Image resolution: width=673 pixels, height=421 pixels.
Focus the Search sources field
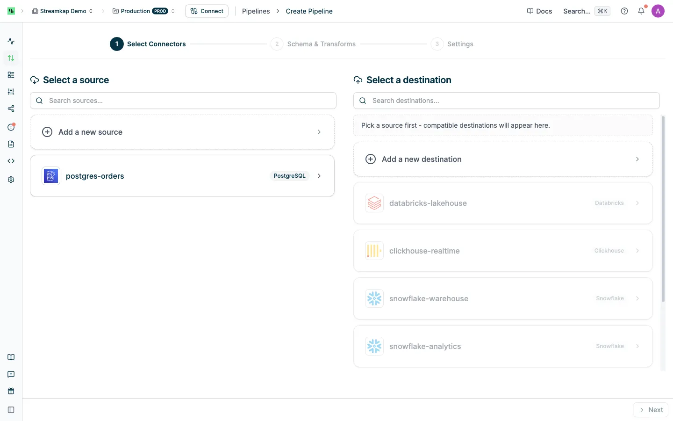(183, 101)
